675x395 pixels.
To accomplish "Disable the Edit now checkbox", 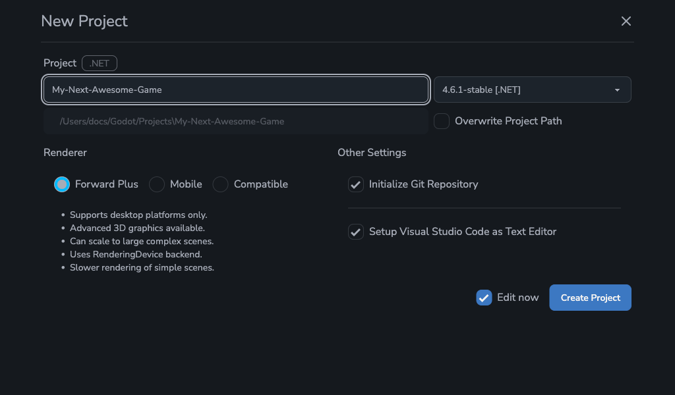I will 484,298.
